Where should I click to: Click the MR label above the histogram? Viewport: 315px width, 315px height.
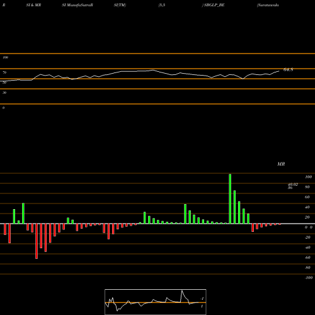click(x=281, y=164)
